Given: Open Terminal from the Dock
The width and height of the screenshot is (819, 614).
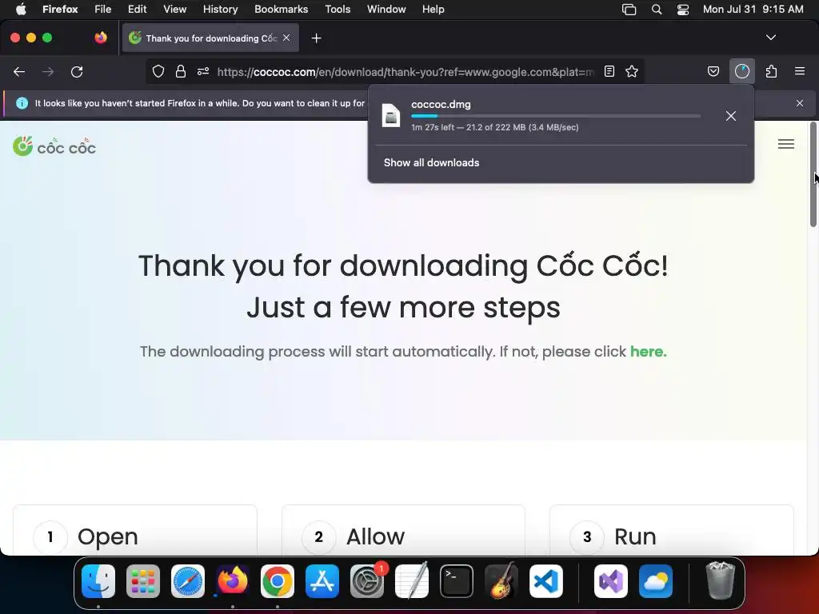Looking at the screenshot, I should pyautogui.click(x=457, y=581).
